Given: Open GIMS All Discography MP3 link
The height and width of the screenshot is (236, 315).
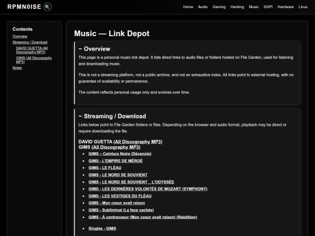Looking at the screenshot, I should pyautogui.click(x=116, y=147).
